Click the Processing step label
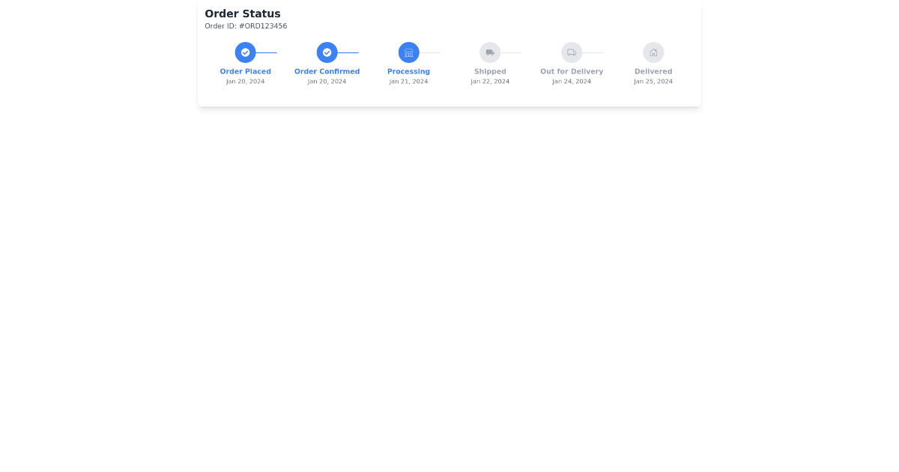The width and height of the screenshot is (899, 472). 408,72
